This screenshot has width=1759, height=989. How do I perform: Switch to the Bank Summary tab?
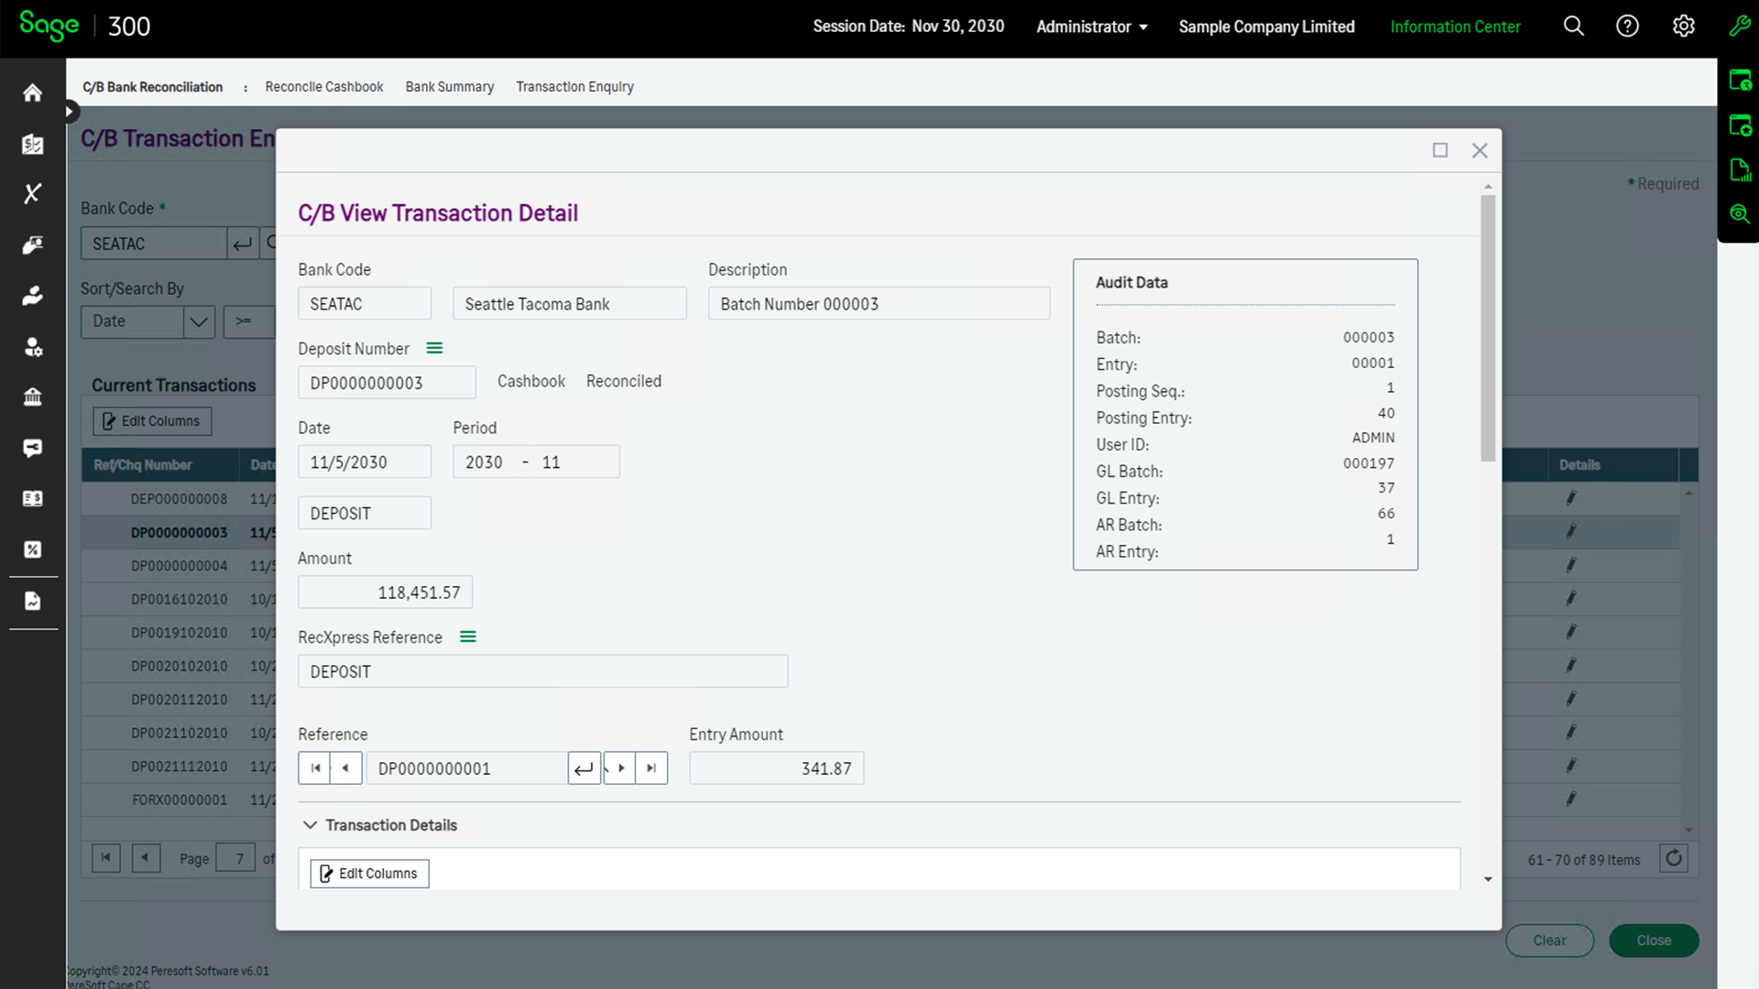[450, 86]
